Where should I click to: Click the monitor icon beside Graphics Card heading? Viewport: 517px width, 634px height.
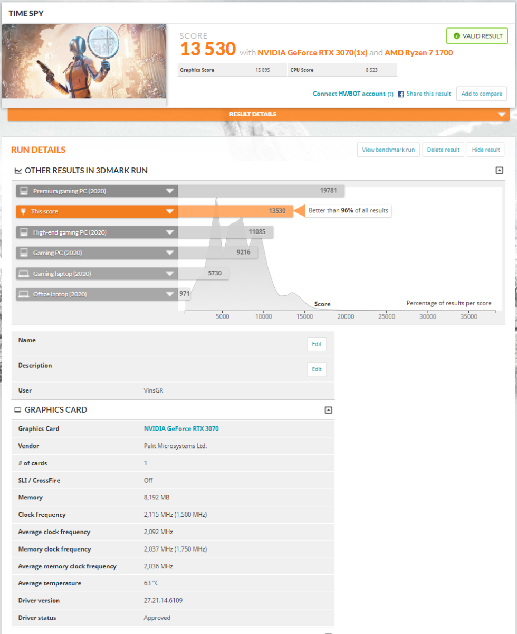point(17,410)
